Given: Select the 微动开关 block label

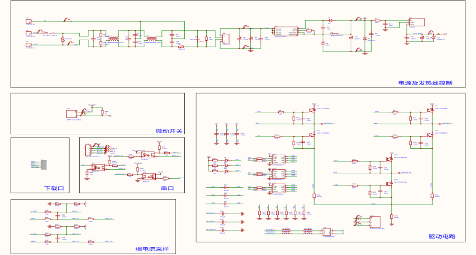Looking at the screenshot, I should [x=169, y=131].
